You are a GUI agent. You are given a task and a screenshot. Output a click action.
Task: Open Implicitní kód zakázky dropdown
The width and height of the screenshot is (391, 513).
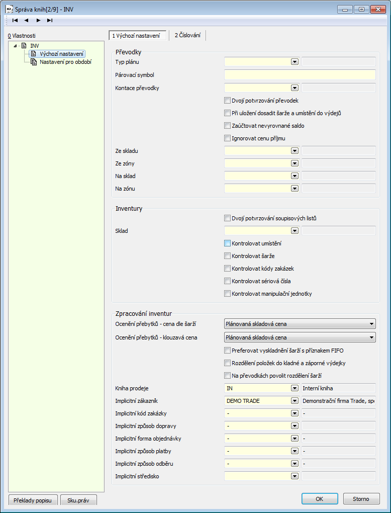(x=295, y=413)
